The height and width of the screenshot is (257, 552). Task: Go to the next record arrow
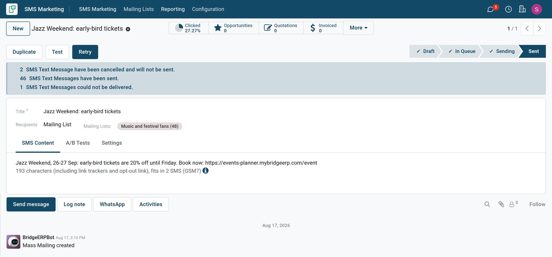pyautogui.click(x=540, y=28)
